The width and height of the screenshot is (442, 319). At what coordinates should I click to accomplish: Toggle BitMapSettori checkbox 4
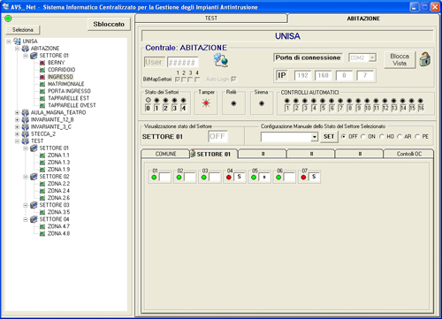197,80
